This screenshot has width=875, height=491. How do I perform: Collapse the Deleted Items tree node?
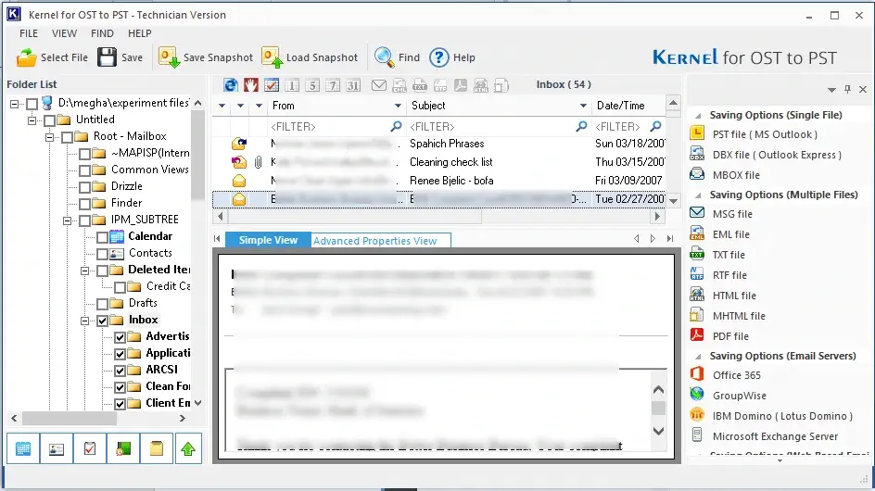tap(85, 271)
